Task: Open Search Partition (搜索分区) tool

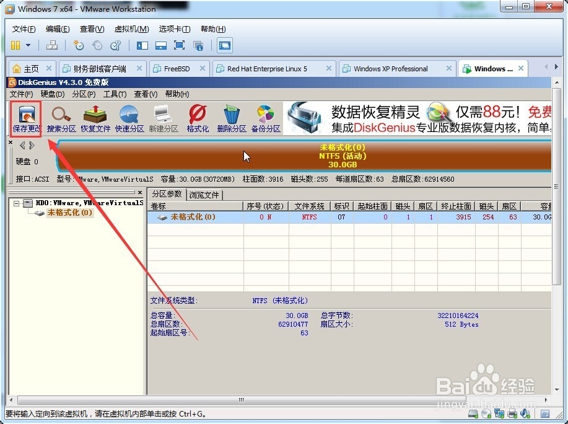Action: (x=61, y=119)
